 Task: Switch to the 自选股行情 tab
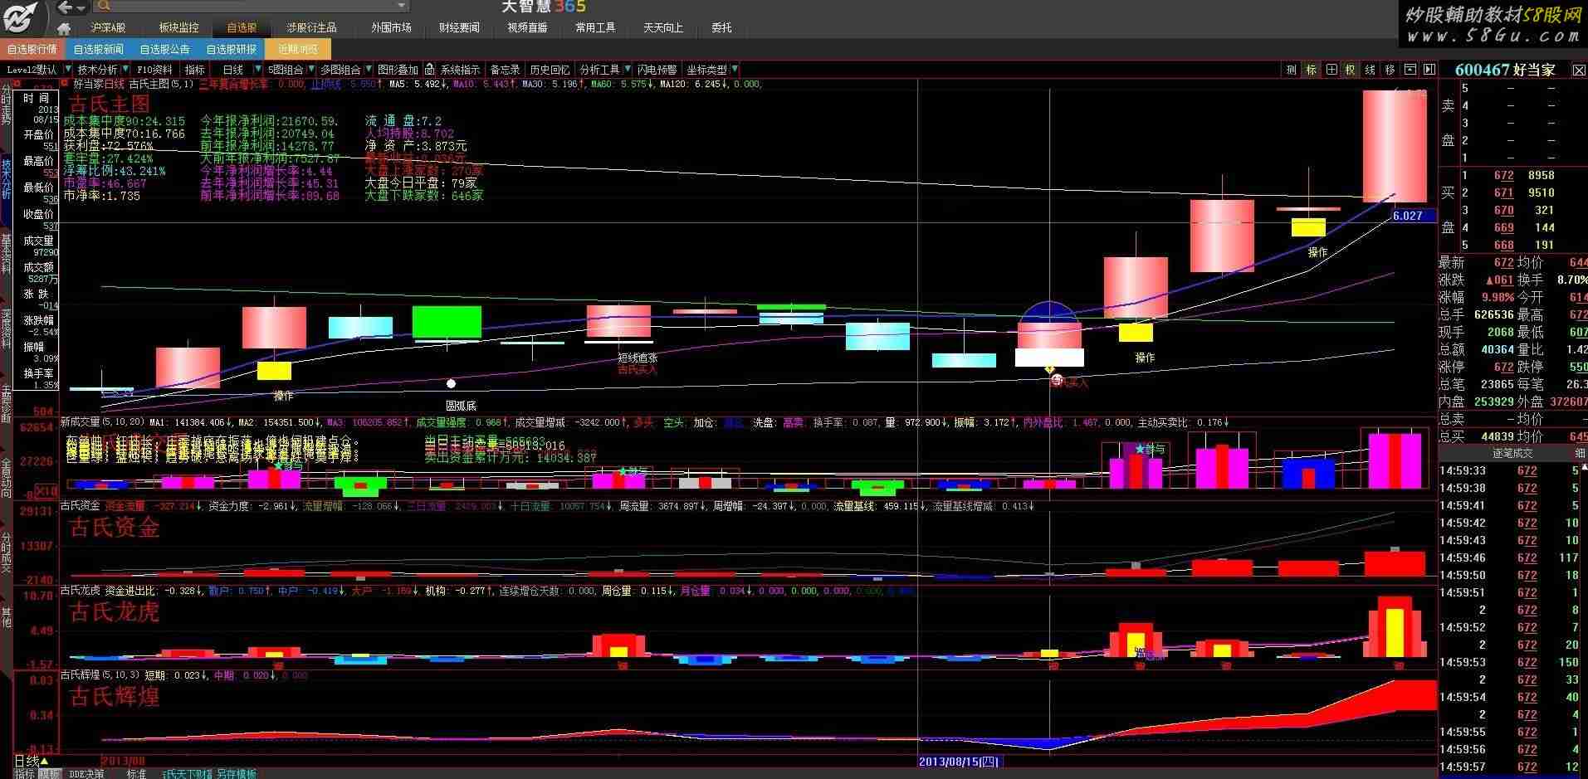pos(32,50)
